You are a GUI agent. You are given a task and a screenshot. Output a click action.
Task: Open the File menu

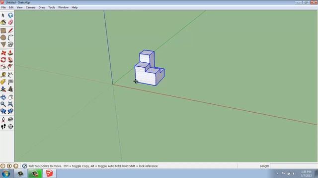(3, 7)
